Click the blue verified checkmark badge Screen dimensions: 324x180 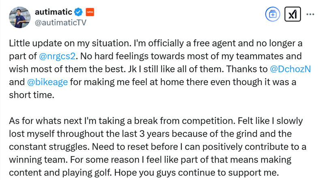point(78,12)
